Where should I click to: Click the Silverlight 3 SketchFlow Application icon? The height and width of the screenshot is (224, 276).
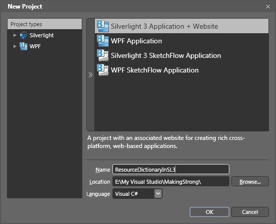coord(103,55)
